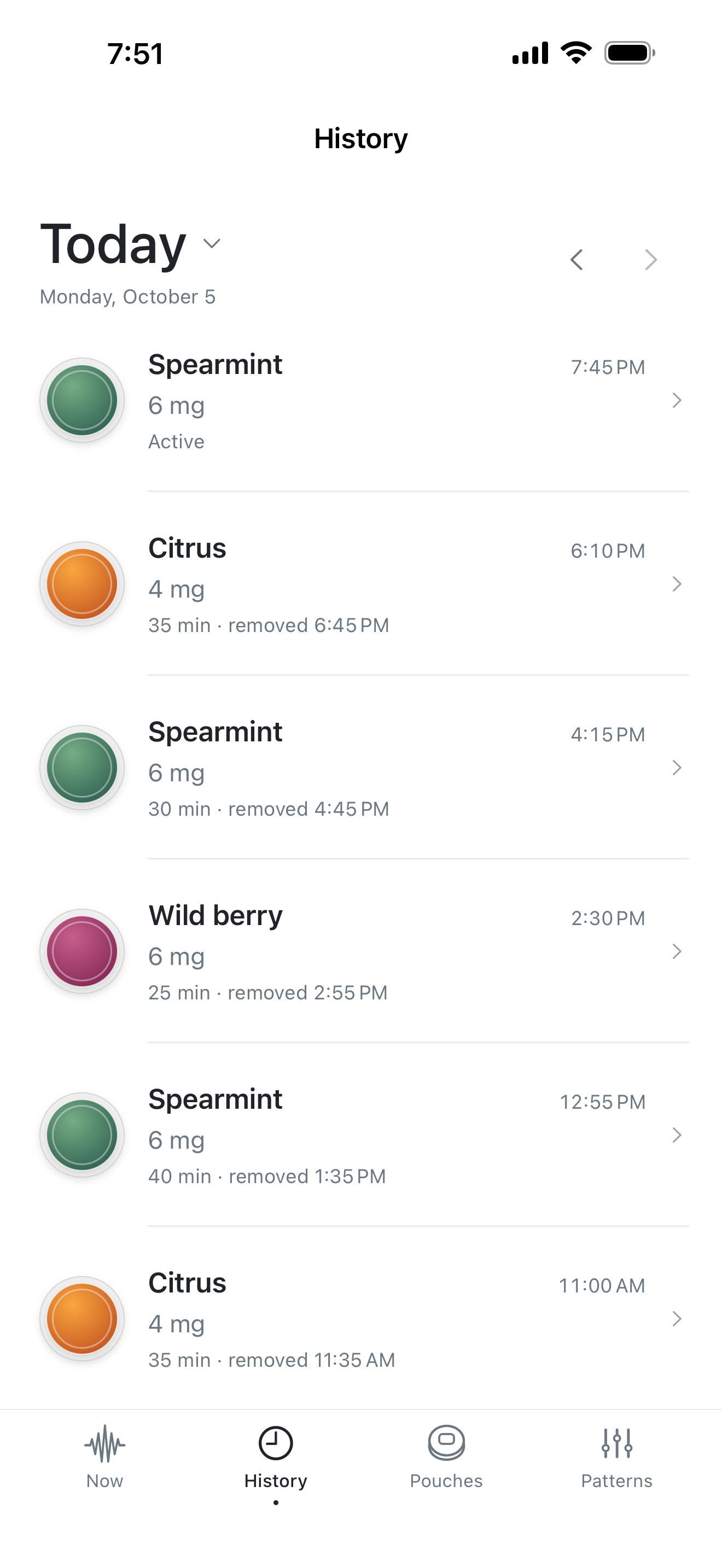Image resolution: width=722 pixels, height=1568 pixels.
Task: Tap the orange Citrus pouch icon at 11:00 AM
Action: (x=82, y=1319)
